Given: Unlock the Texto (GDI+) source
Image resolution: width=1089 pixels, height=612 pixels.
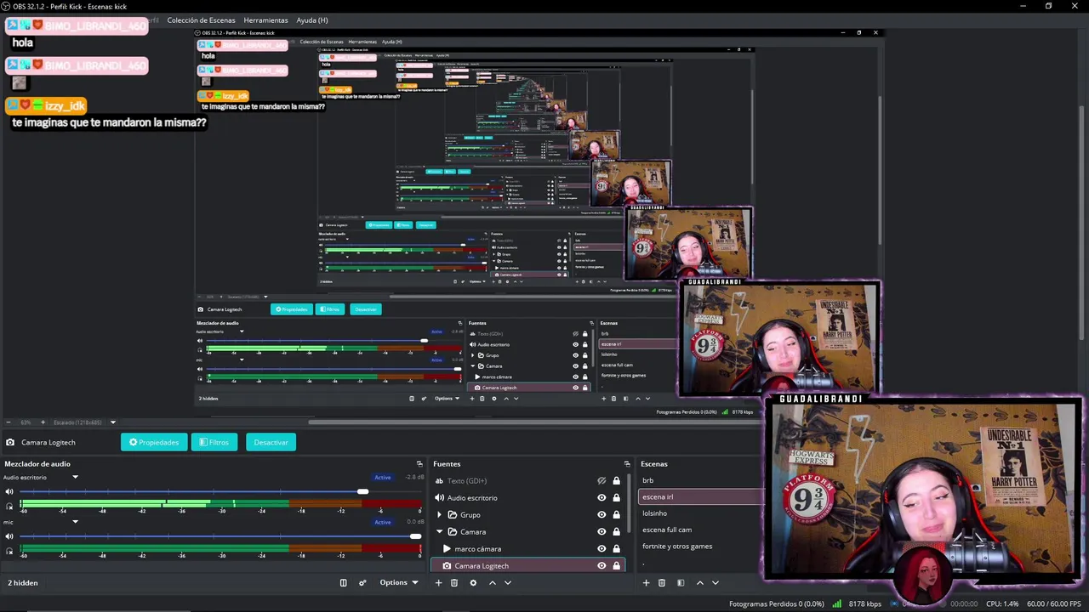Looking at the screenshot, I should (616, 481).
